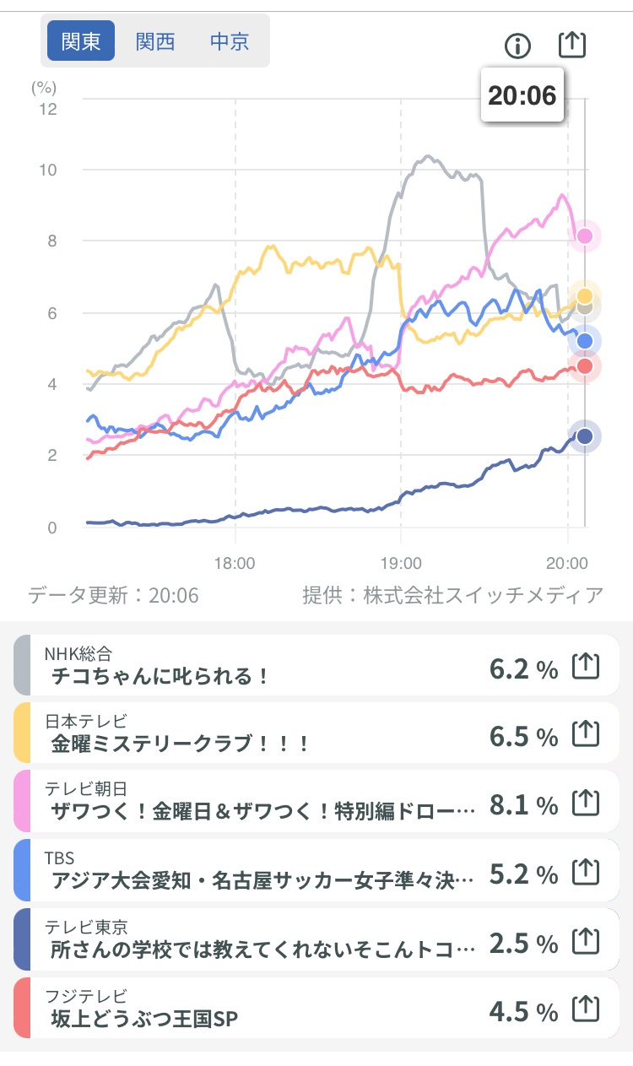Switch region to 中京
This screenshot has width=633, height=1066.
pos(230,41)
